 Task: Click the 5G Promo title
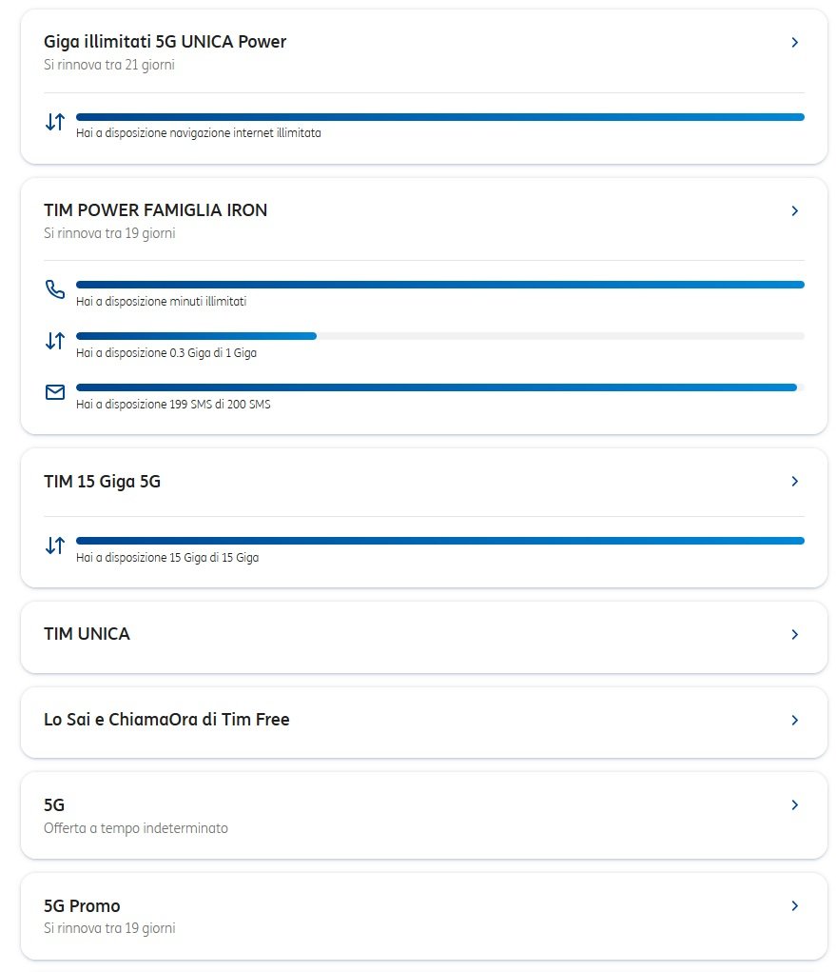coord(82,905)
